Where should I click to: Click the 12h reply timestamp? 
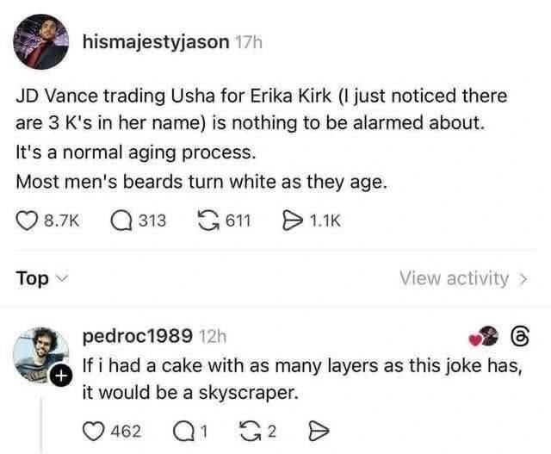coord(212,335)
